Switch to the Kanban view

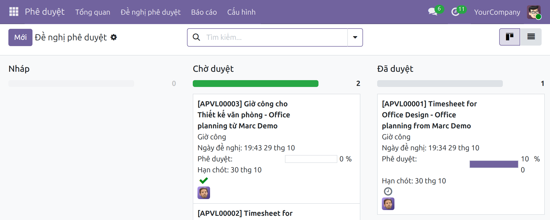coord(509,37)
